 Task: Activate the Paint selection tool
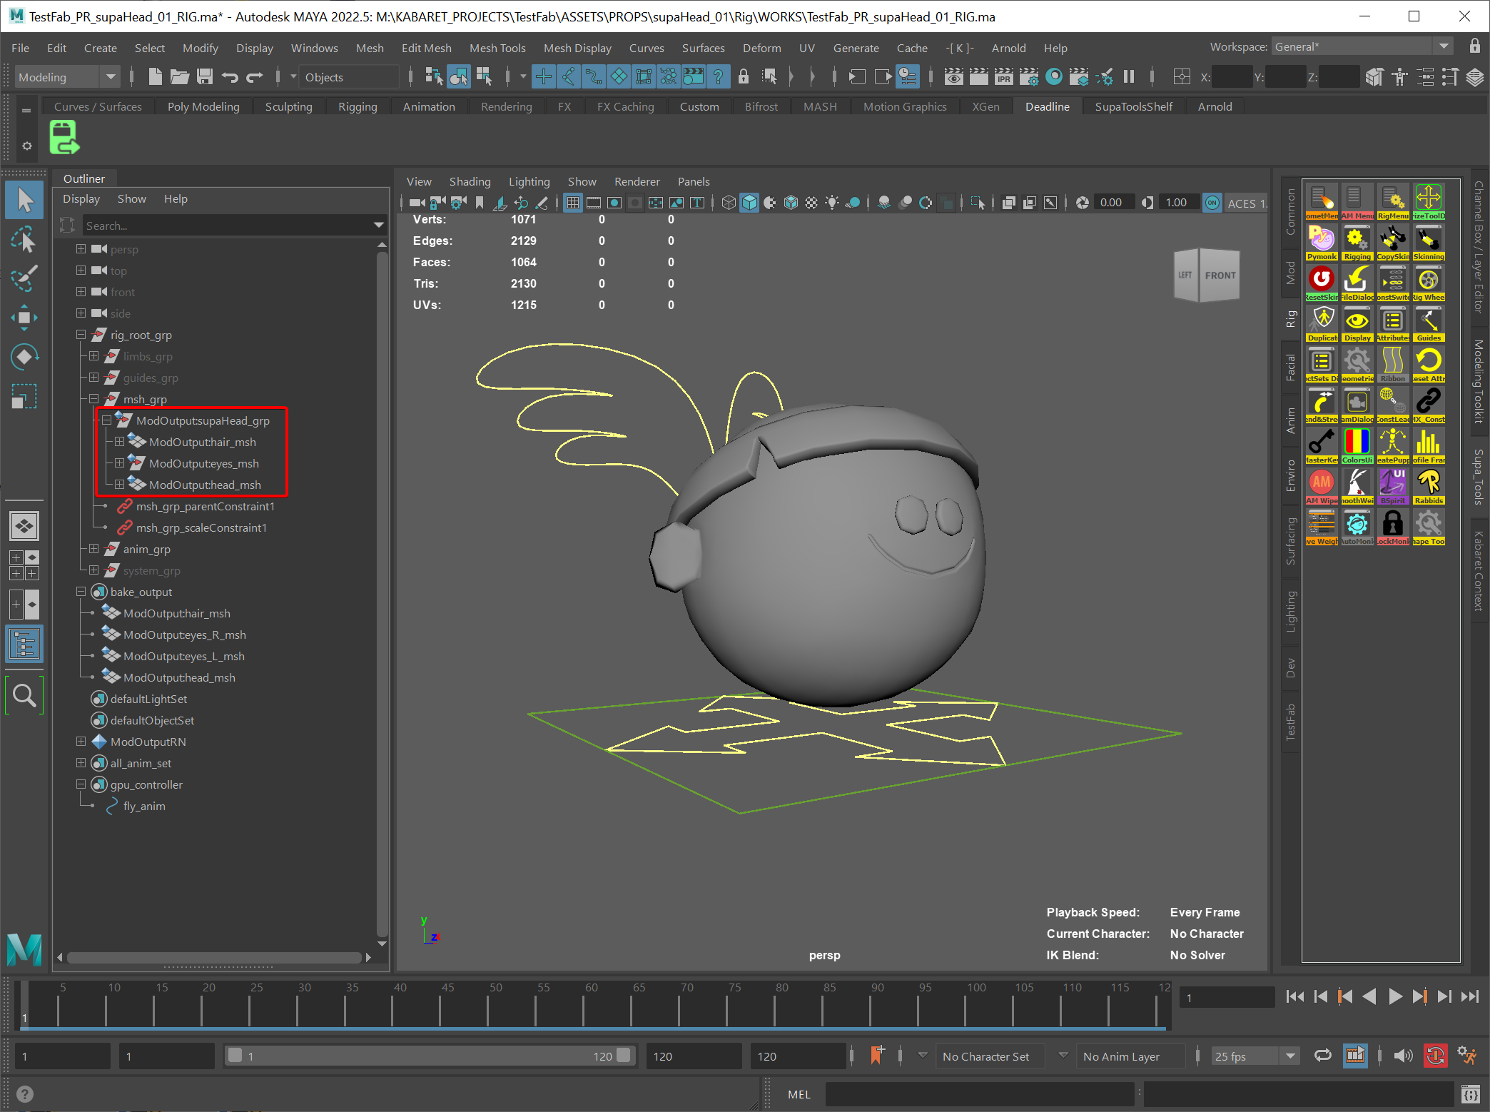[x=24, y=278]
